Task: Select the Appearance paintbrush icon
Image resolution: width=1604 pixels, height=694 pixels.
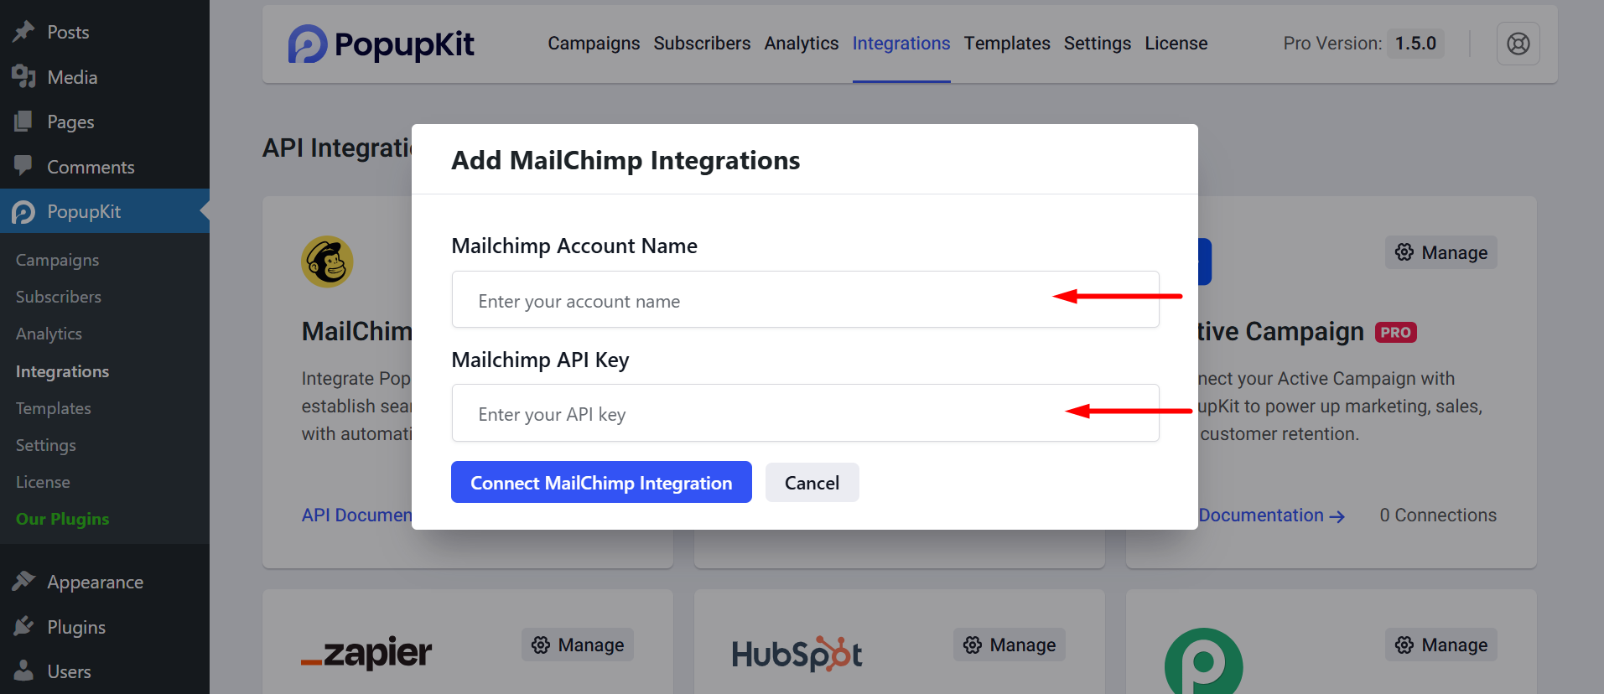Action: click(x=25, y=581)
